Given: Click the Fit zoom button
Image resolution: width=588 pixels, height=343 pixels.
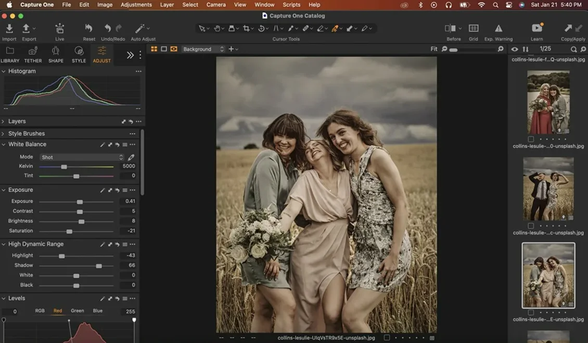Looking at the screenshot, I should 434,48.
